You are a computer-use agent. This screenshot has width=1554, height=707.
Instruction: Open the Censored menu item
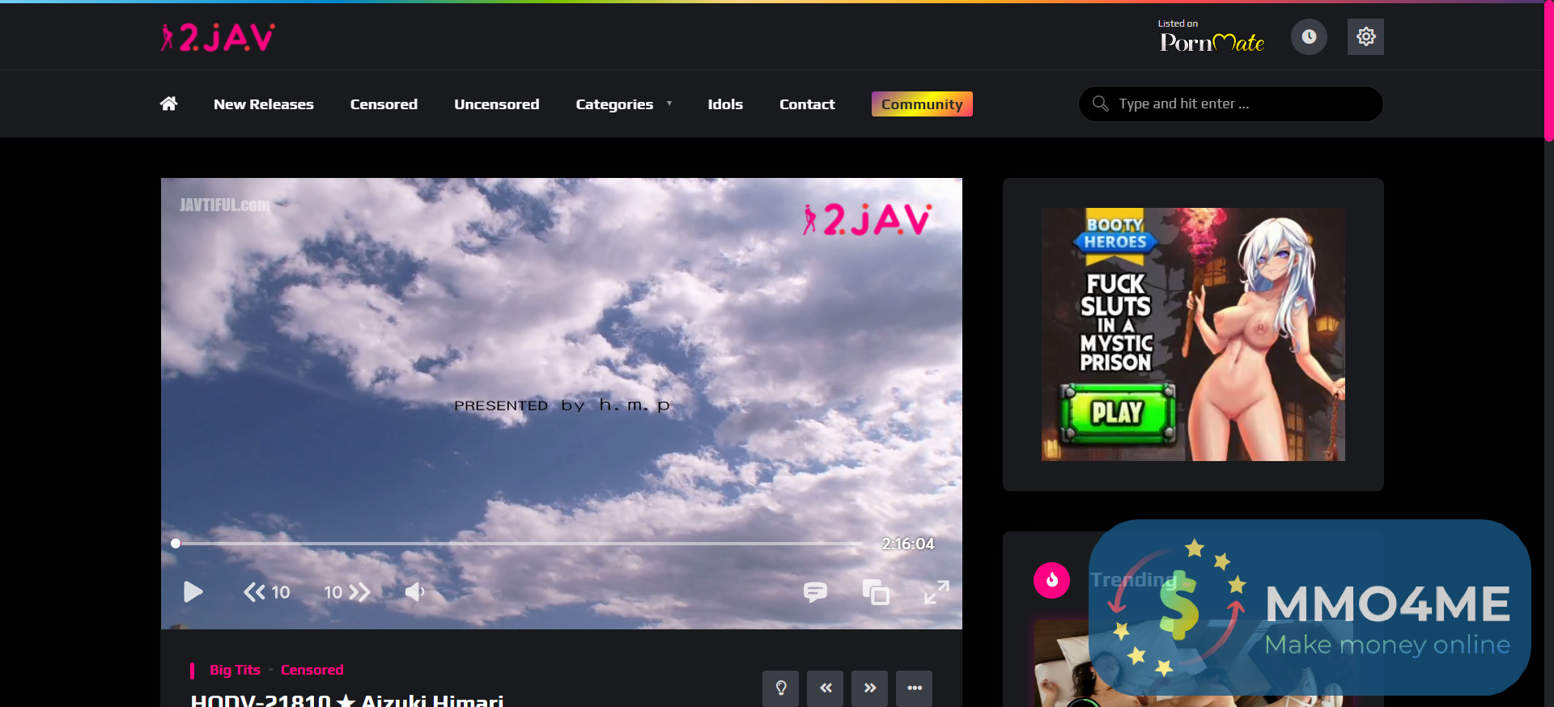click(384, 104)
